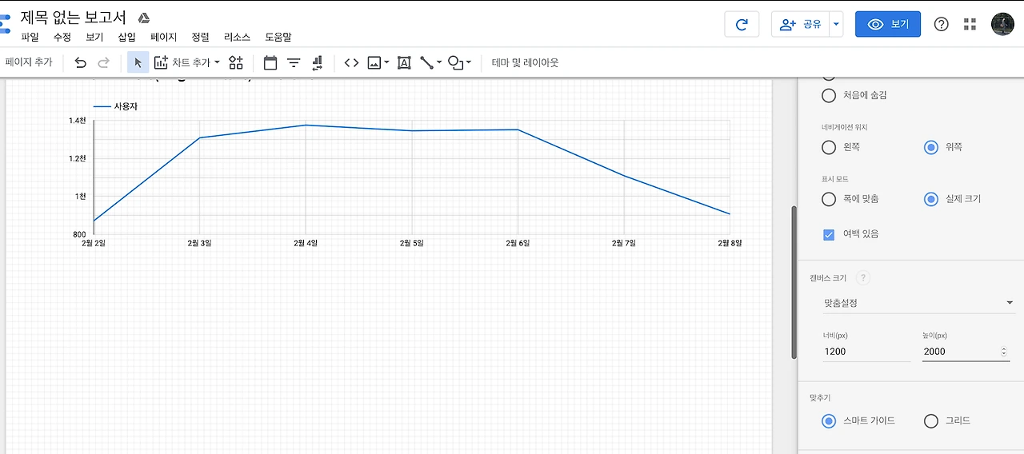The height and width of the screenshot is (454, 1024).
Task: Click 페이지 추가 button
Action: pos(29,62)
